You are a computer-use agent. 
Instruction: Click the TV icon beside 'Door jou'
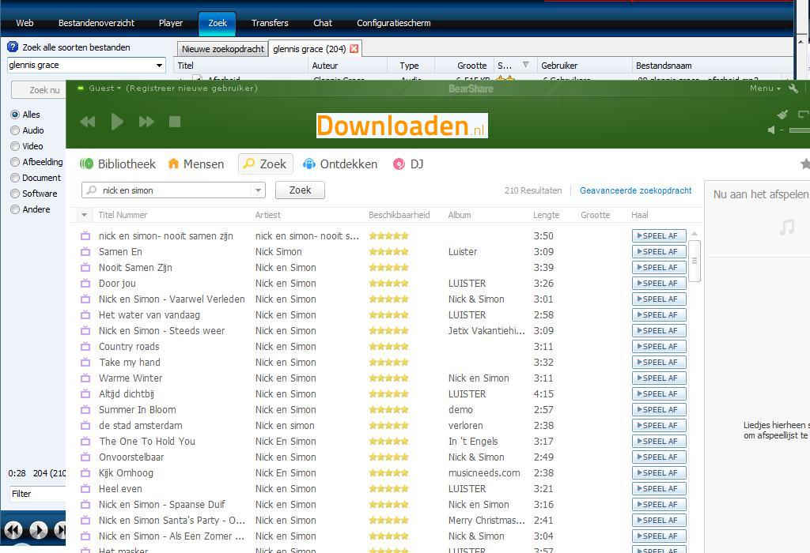(x=85, y=283)
